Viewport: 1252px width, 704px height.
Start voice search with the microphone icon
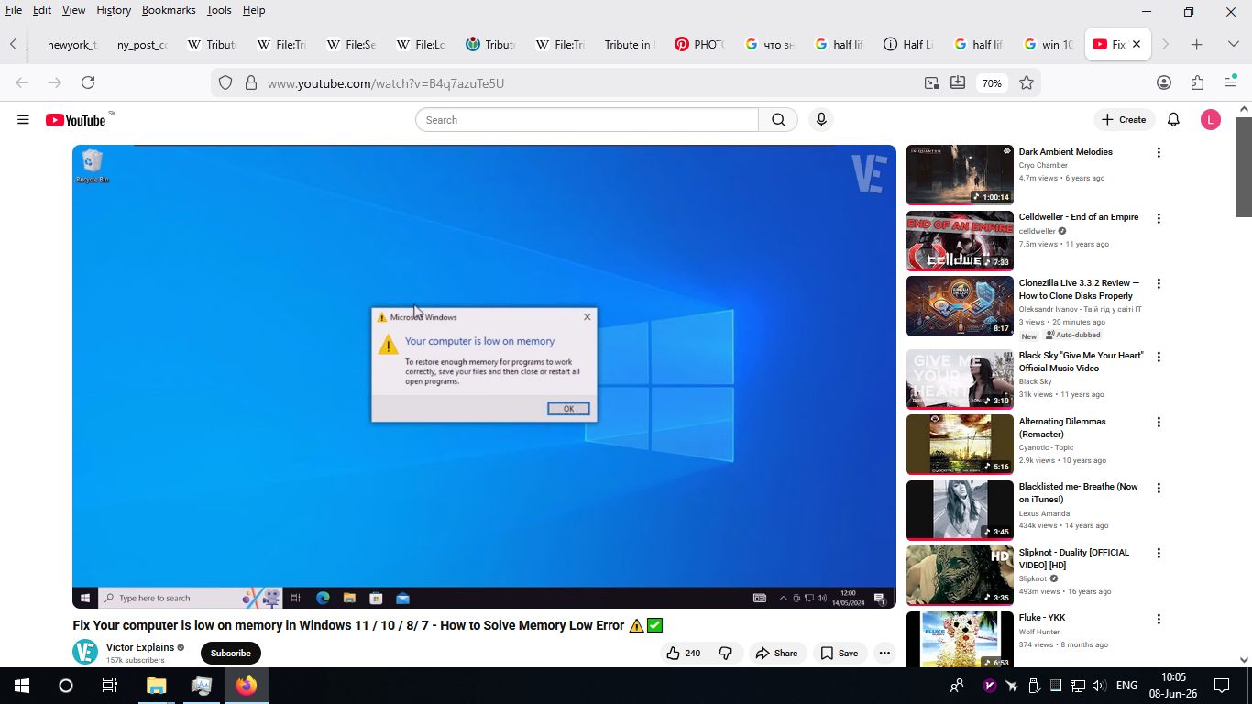coord(821,120)
